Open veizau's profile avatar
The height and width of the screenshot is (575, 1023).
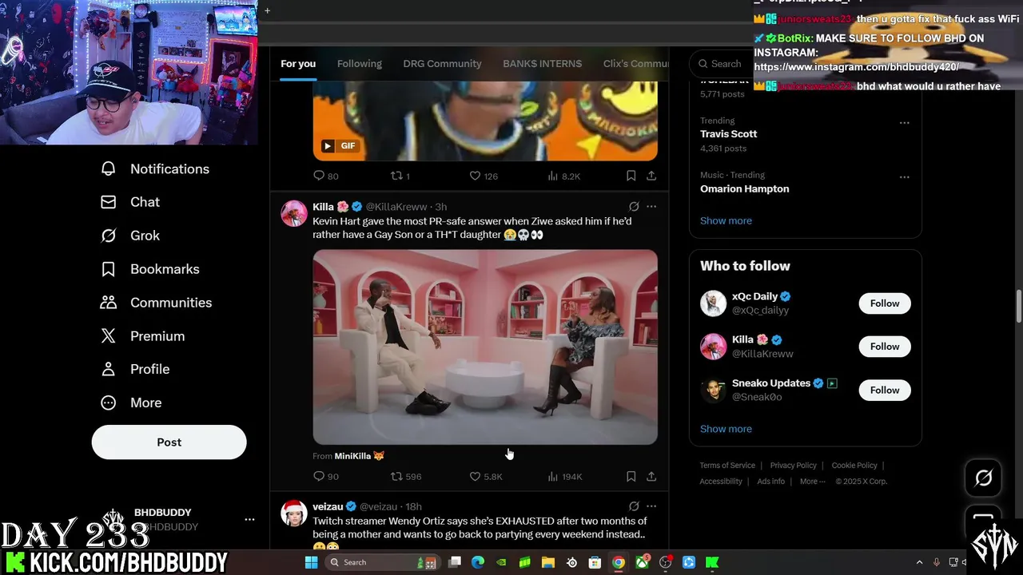294,513
